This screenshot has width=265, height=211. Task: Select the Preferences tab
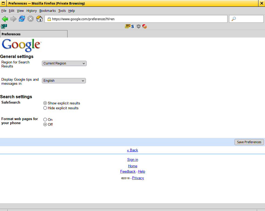34,34
